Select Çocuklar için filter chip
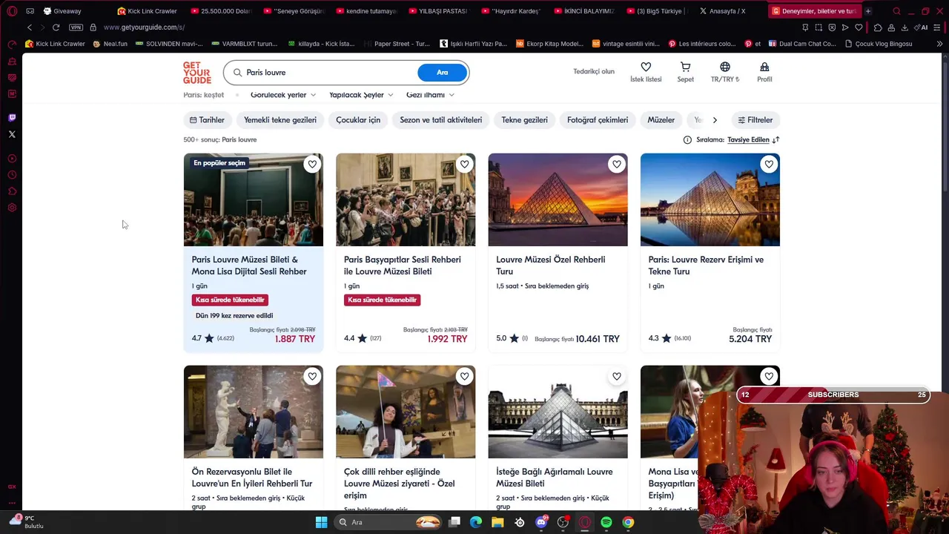 click(x=358, y=120)
